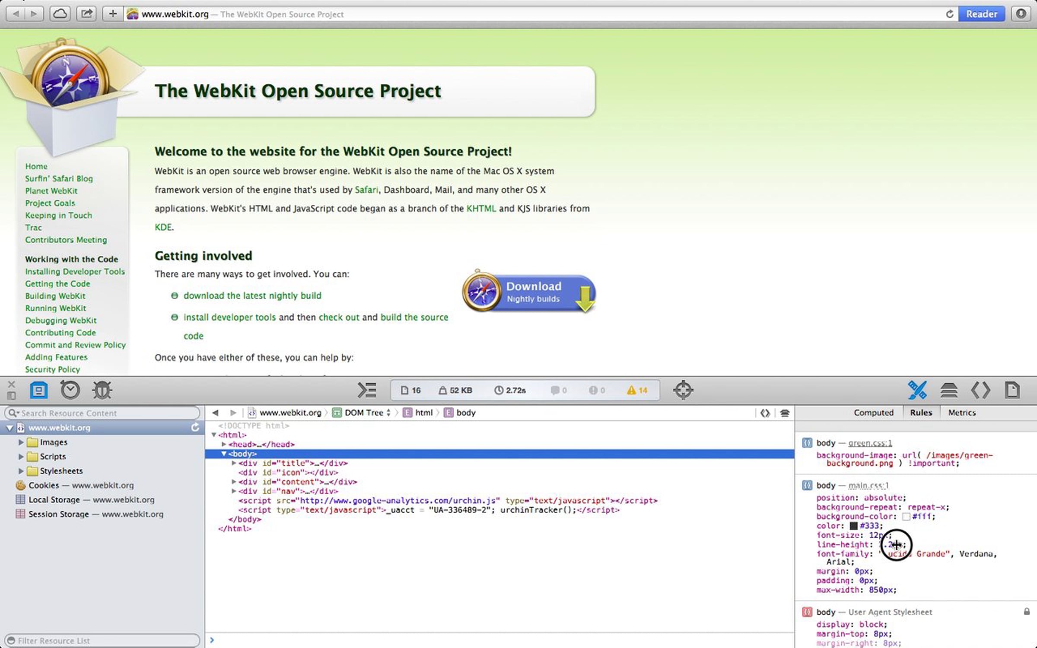Open the Timelines clock icon
The width and height of the screenshot is (1037, 648).
pos(70,390)
